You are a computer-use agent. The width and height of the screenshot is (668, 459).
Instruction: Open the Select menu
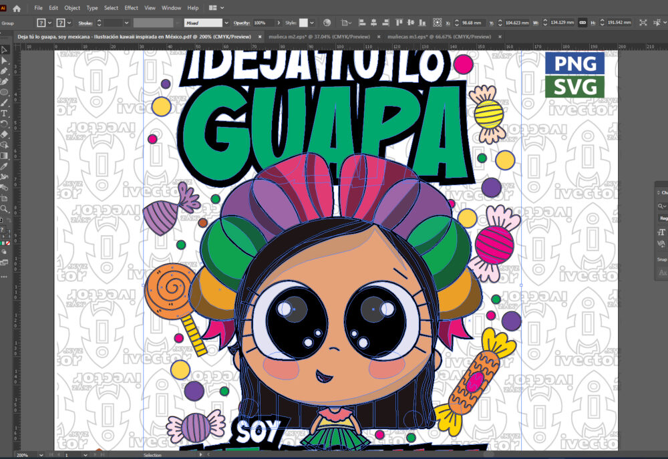pyautogui.click(x=111, y=8)
